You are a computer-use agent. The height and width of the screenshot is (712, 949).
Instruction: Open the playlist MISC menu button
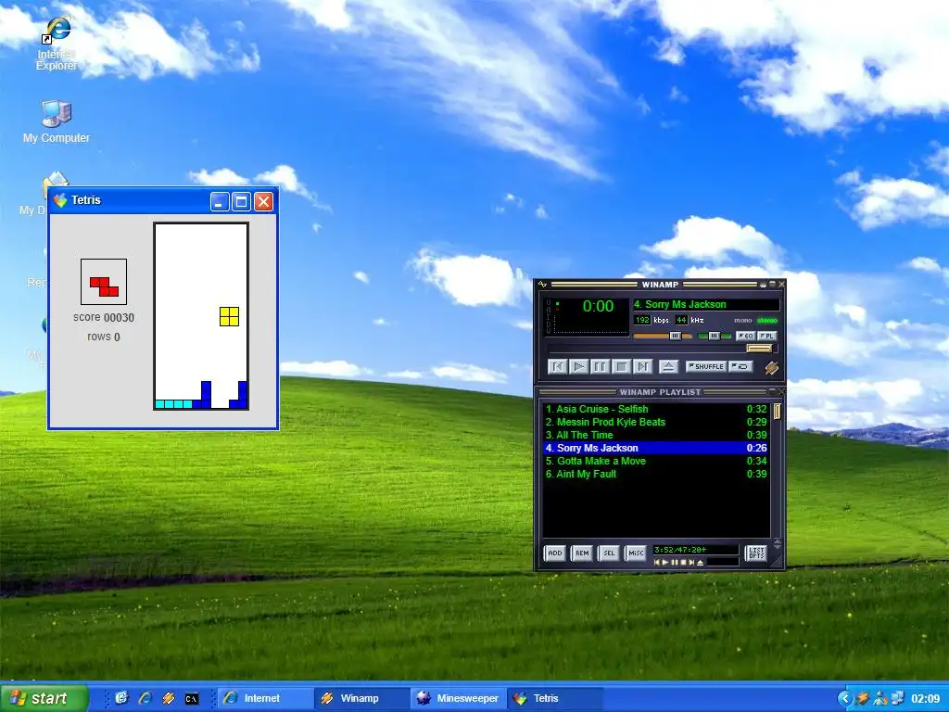click(x=636, y=553)
